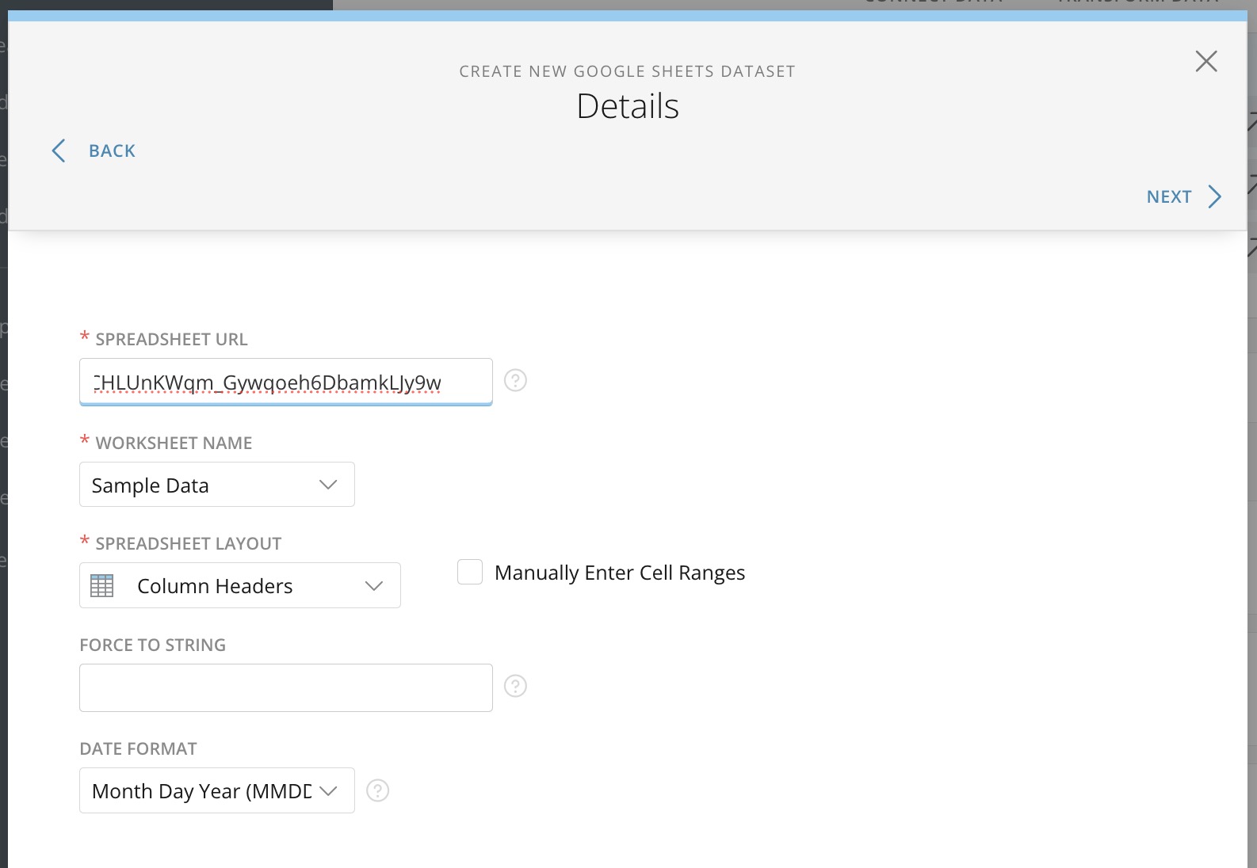Go back using the BACK link
Image resolution: width=1257 pixels, height=868 pixels.
(112, 150)
